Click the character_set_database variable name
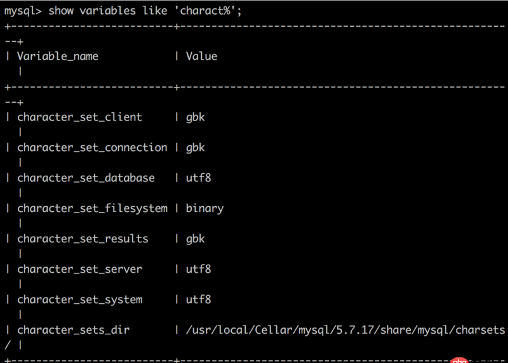This screenshot has height=363, width=508. pyautogui.click(x=86, y=178)
